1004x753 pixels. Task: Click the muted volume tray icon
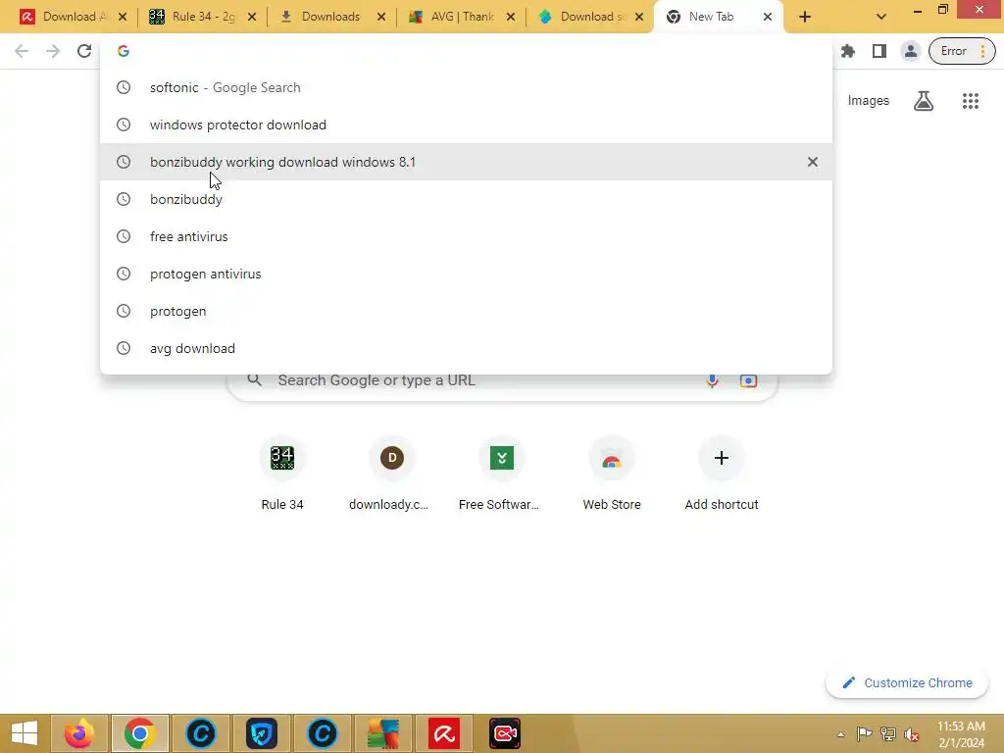pyautogui.click(x=911, y=734)
